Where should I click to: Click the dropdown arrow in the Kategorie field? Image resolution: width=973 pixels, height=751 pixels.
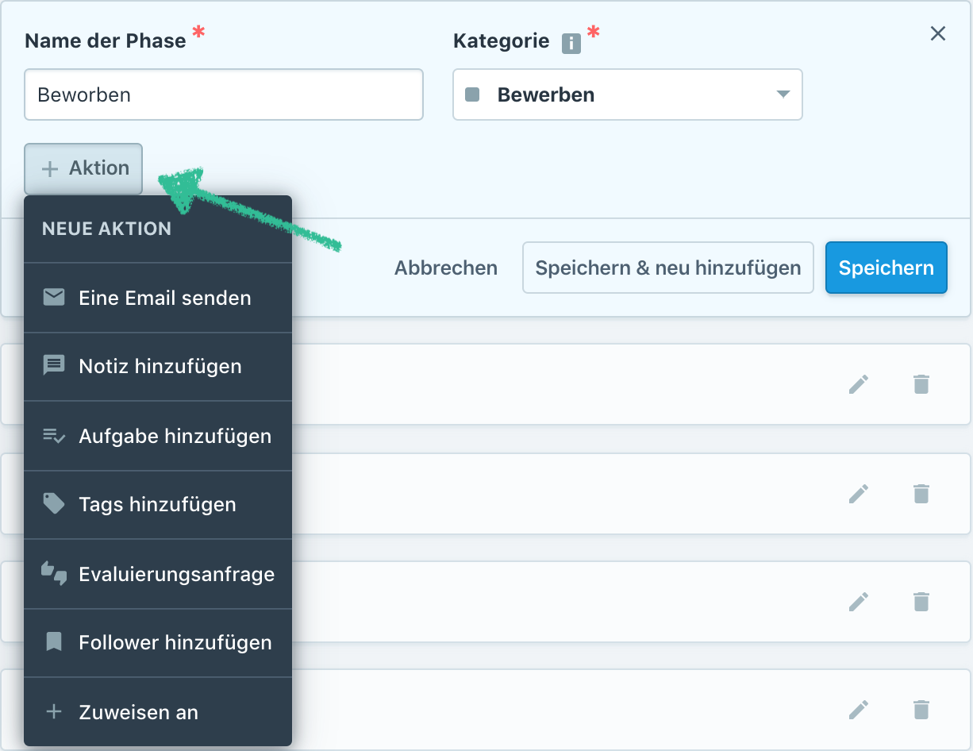pyautogui.click(x=783, y=94)
